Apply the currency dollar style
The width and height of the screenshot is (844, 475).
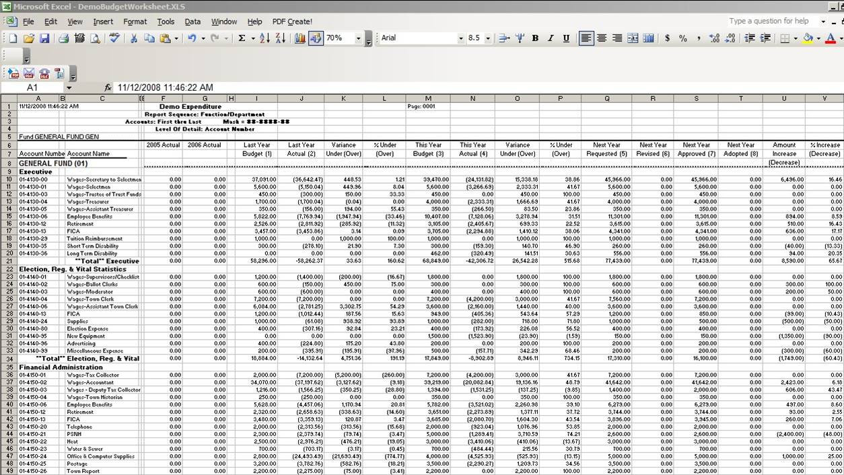667,38
